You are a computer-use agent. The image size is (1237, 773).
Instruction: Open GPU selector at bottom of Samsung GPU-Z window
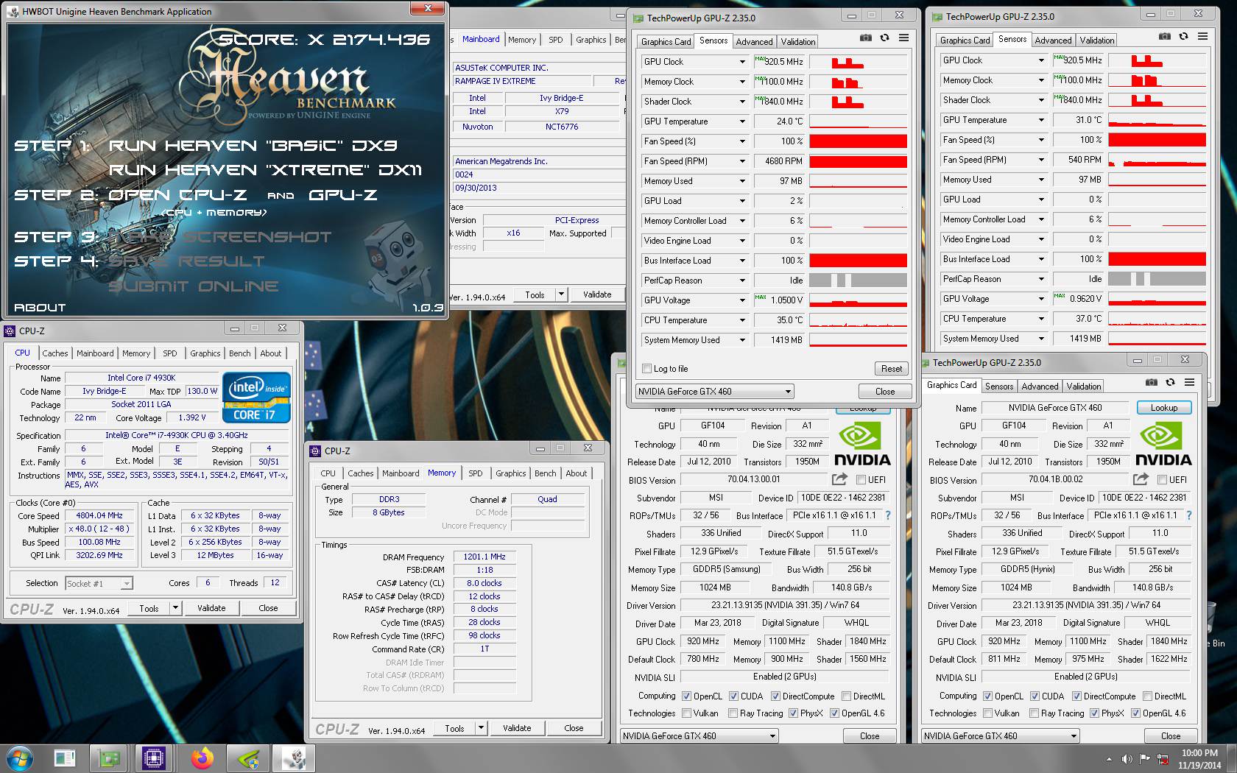click(x=699, y=735)
